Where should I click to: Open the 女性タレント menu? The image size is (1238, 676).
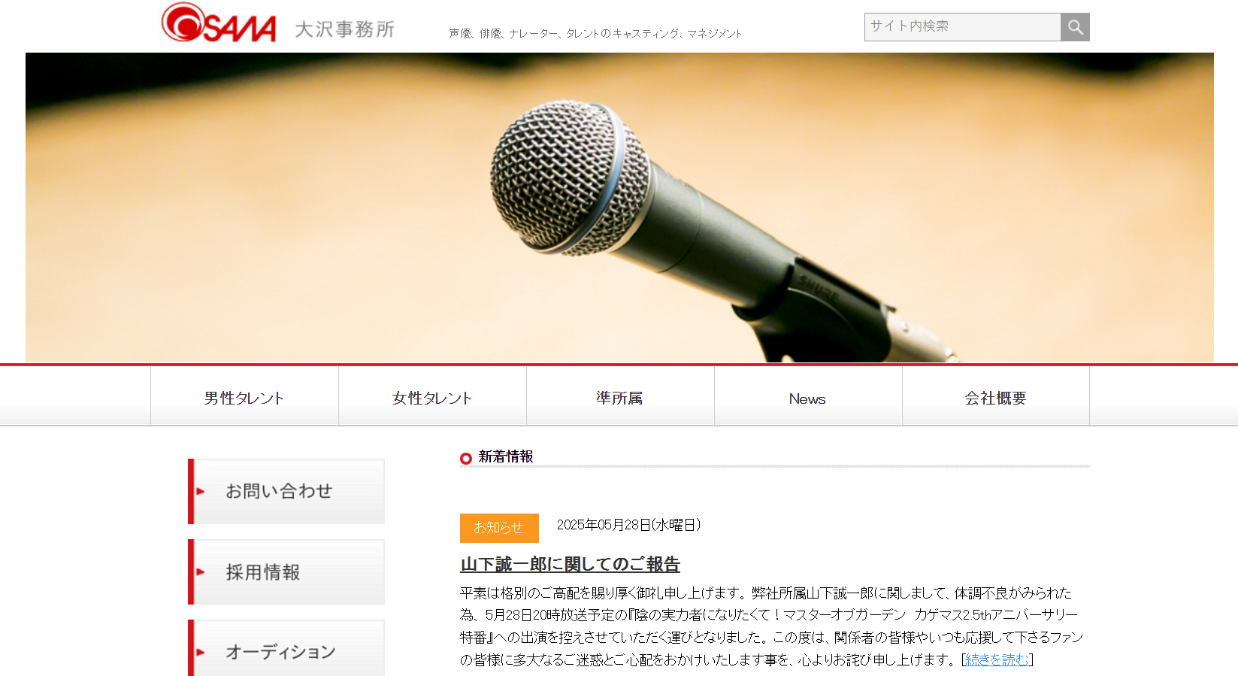[x=432, y=396]
